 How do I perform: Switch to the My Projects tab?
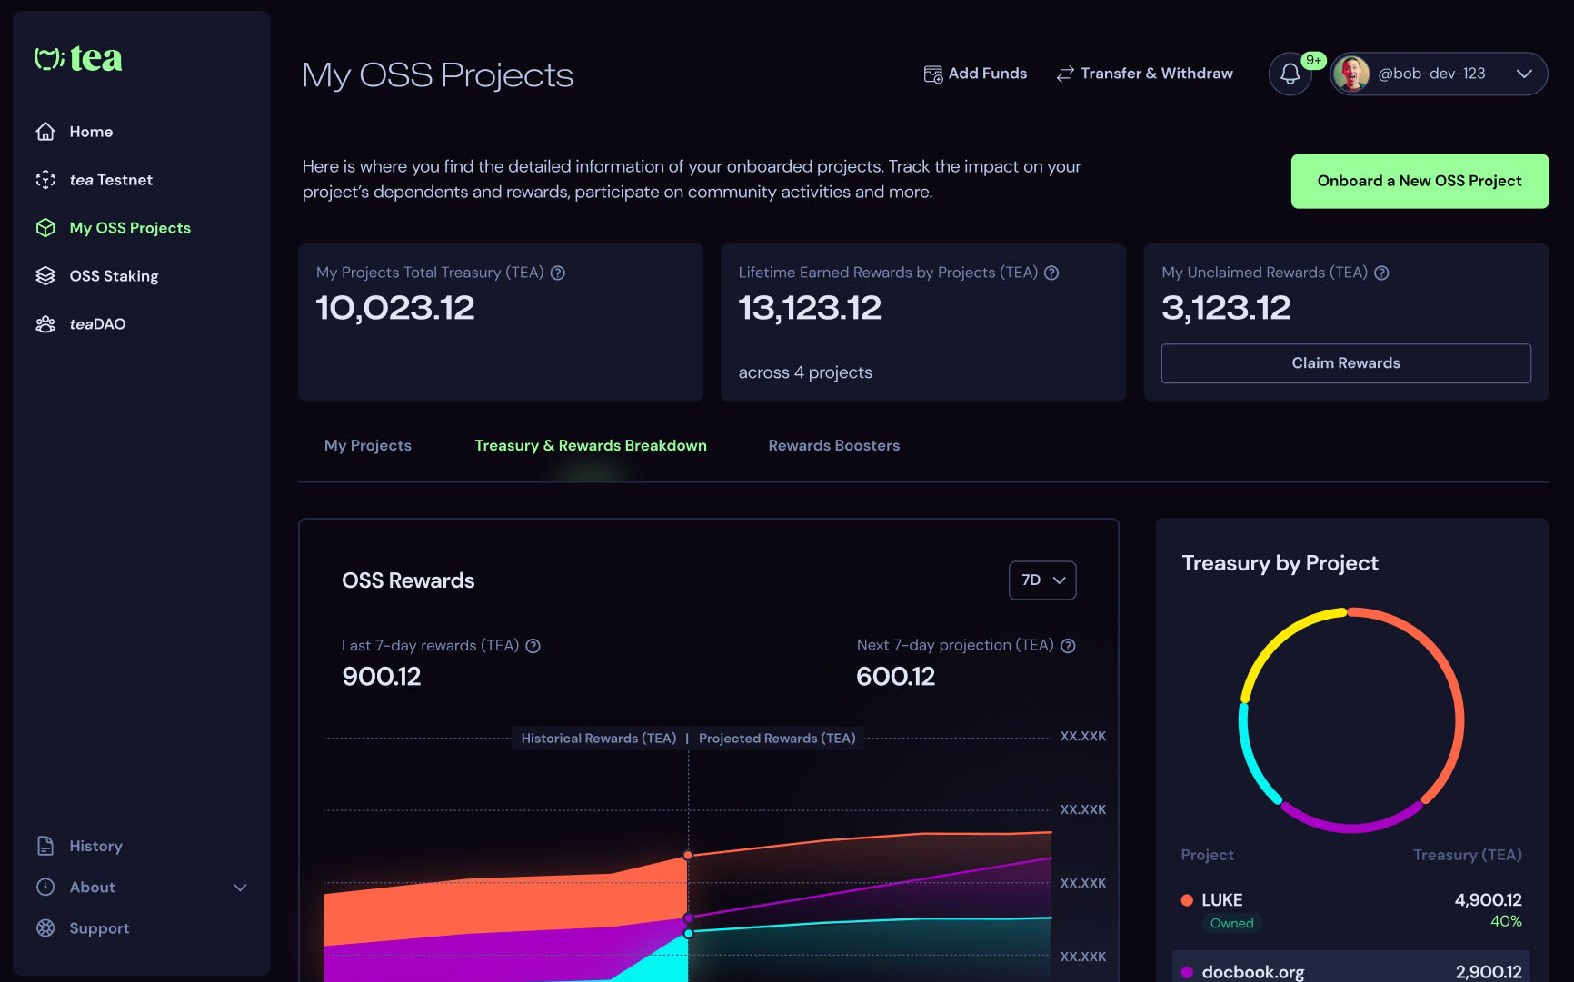367,445
